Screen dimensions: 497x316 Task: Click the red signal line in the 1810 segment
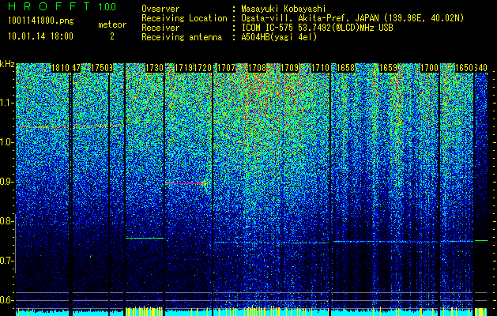[x=42, y=126]
